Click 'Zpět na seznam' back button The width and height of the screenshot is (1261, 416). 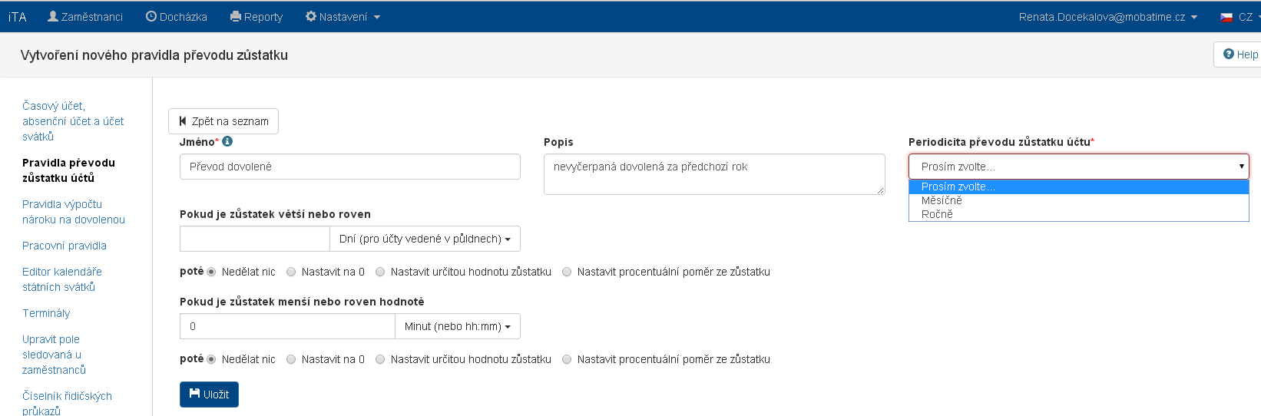pyautogui.click(x=223, y=121)
